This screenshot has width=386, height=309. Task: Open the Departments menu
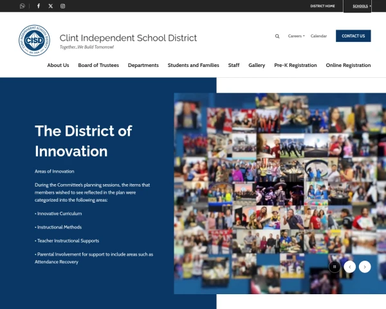143,65
